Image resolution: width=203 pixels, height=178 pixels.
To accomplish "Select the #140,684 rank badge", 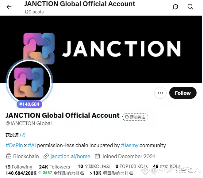I will [29, 104].
